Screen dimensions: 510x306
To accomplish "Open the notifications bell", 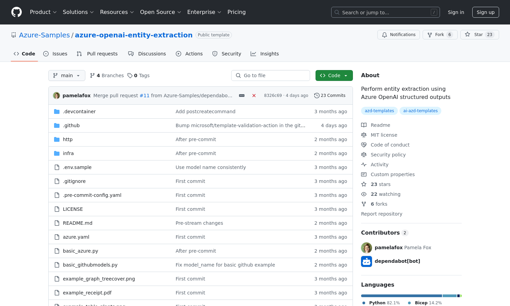I will (x=385, y=34).
